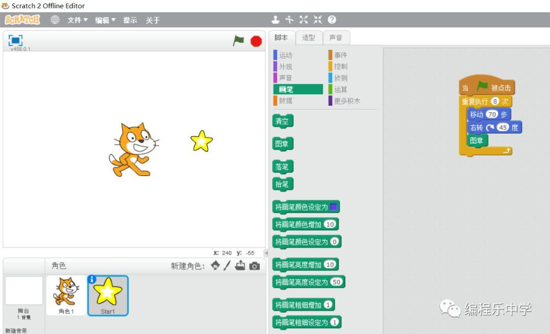Select the Duplicate stamp tool
This screenshot has width=550, height=334.
pos(276,20)
